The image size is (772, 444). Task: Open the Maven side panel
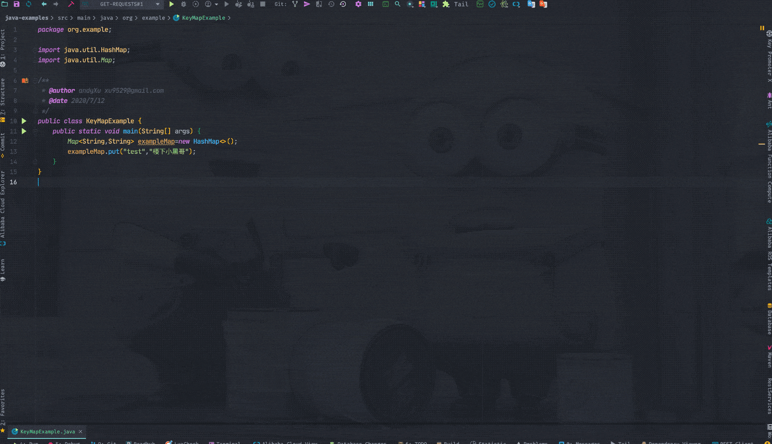769,356
